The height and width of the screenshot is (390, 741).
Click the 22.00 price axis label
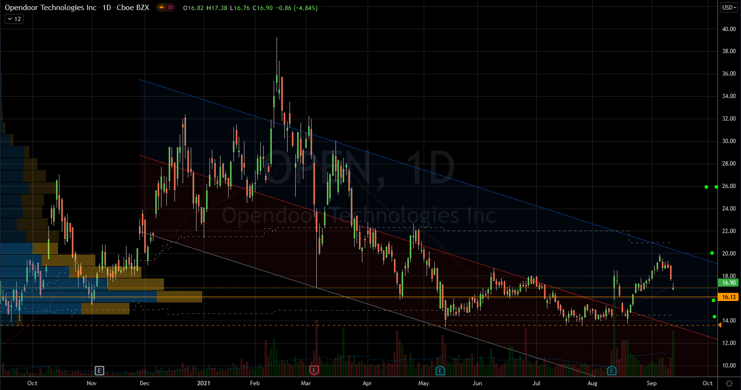(729, 231)
